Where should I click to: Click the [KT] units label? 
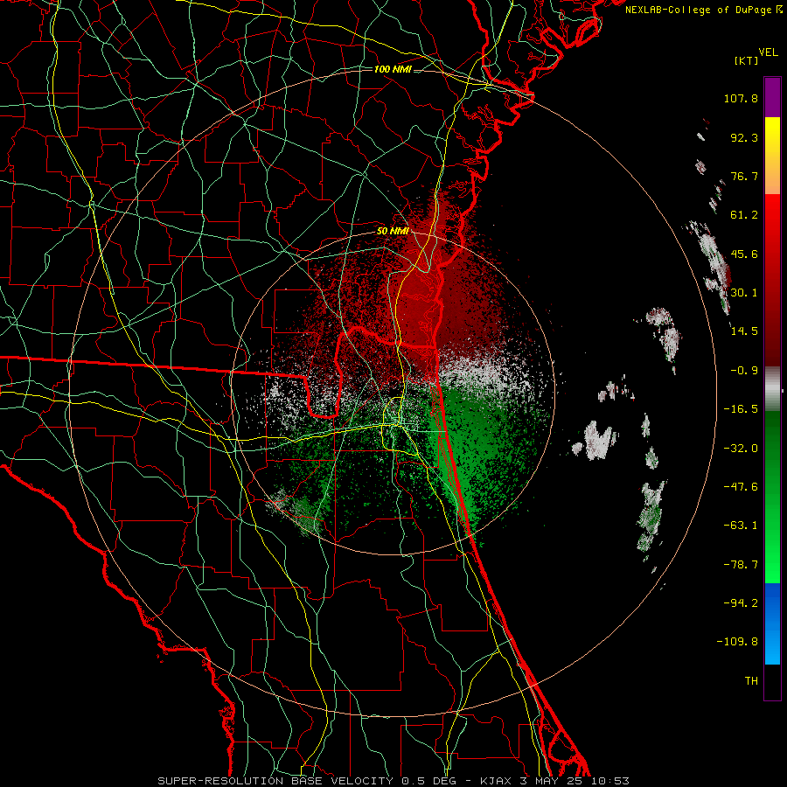[746, 60]
